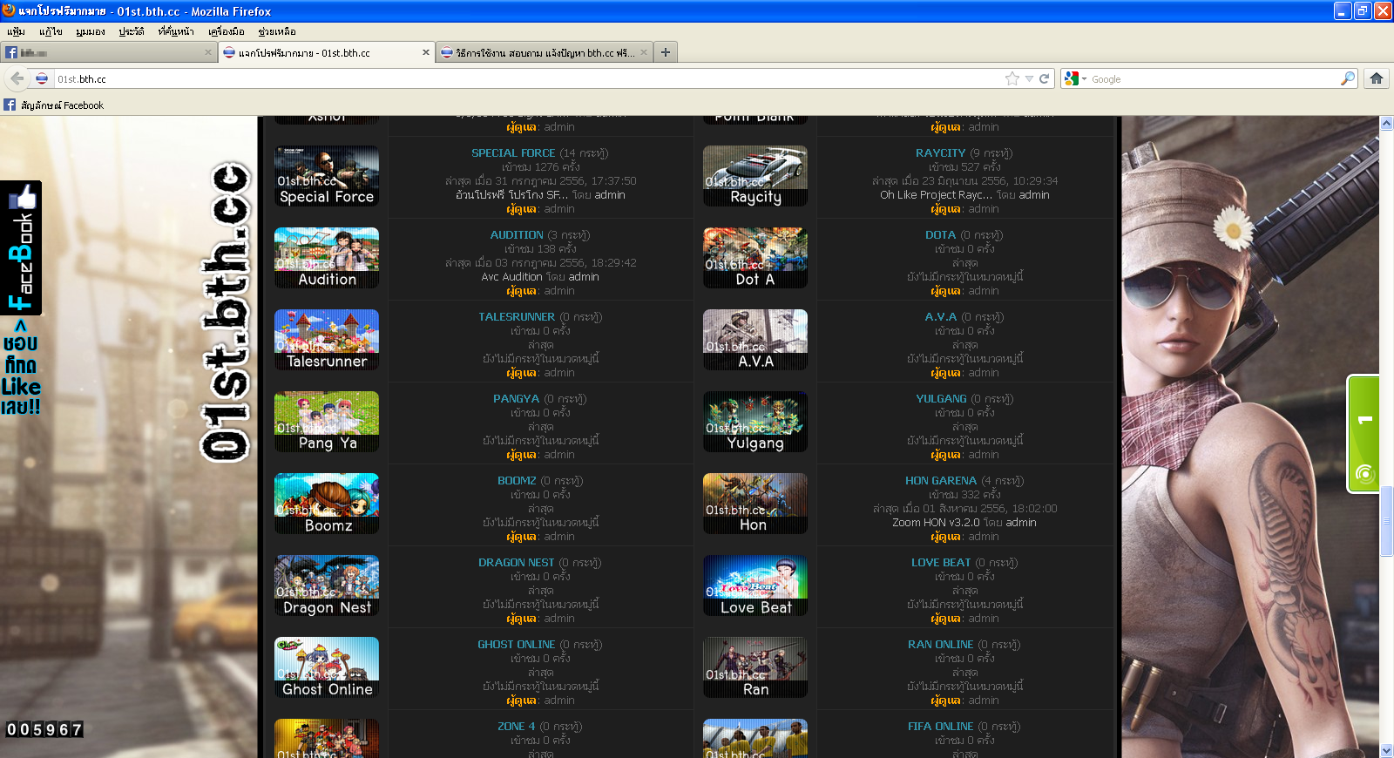
Task: Open the HON GARENA forum link
Action: click(941, 480)
